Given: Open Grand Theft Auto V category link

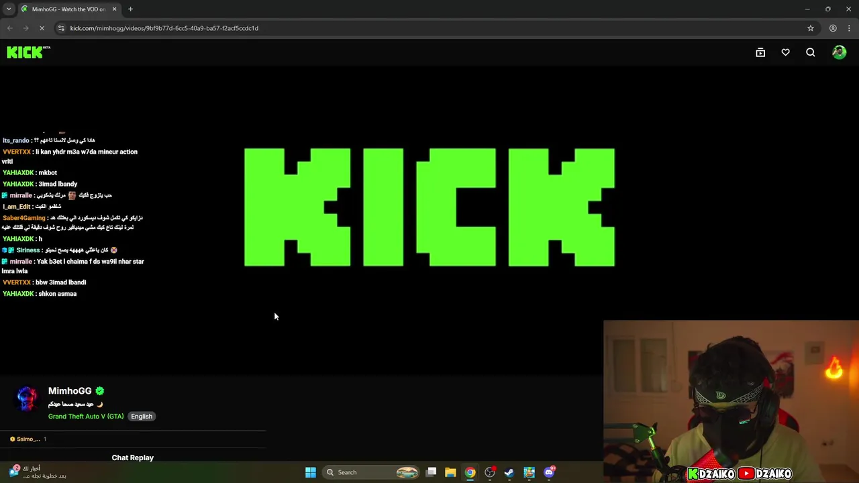Looking at the screenshot, I should point(86,417).
